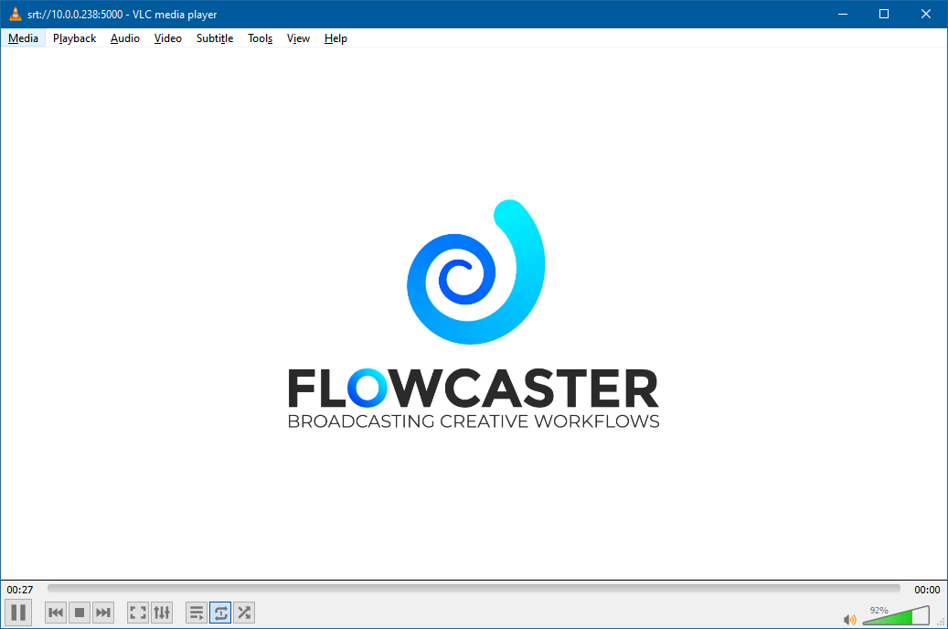Open the Subtitle menu
Image resolution: width=948 pixels, height=629 pixels.
coord(215,38)
